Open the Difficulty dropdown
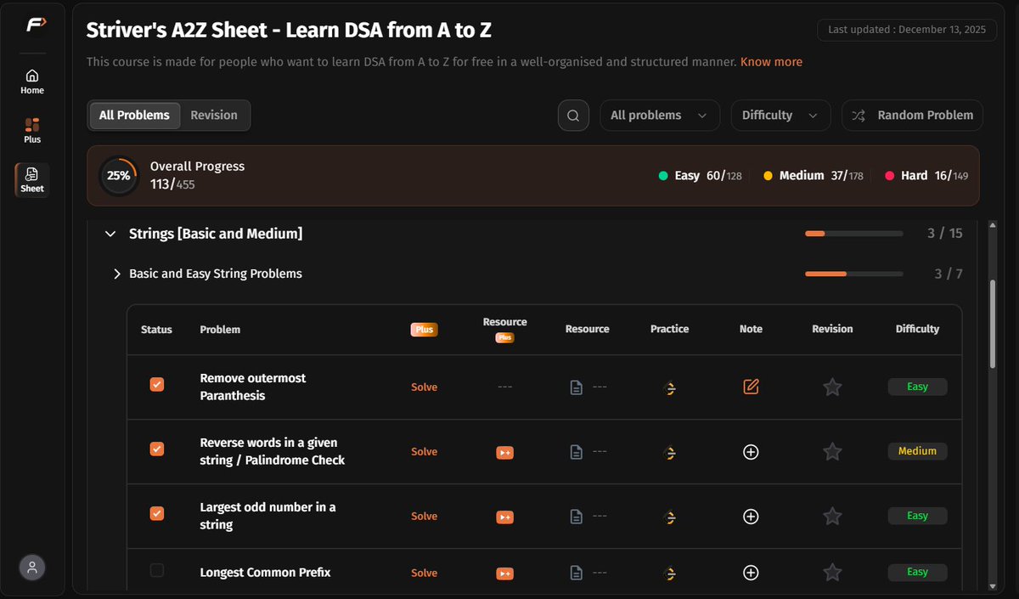This screenshot has height=599, width=1019. (x=780, y=115)
